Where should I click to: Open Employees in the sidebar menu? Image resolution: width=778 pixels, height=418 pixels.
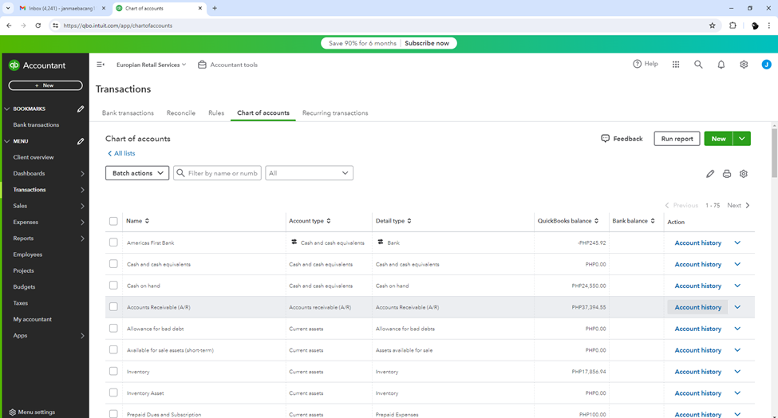coord(28,254)
